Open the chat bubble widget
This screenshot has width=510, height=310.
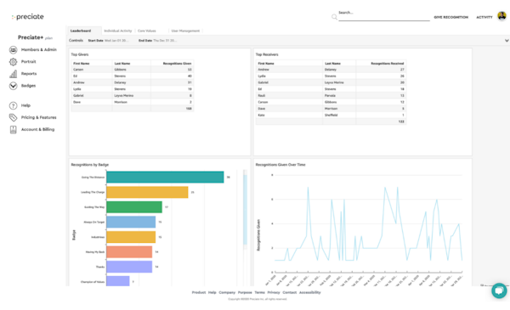point(499,290)
